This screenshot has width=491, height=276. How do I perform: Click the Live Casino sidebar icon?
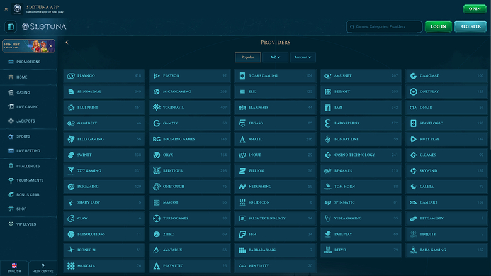11,107
